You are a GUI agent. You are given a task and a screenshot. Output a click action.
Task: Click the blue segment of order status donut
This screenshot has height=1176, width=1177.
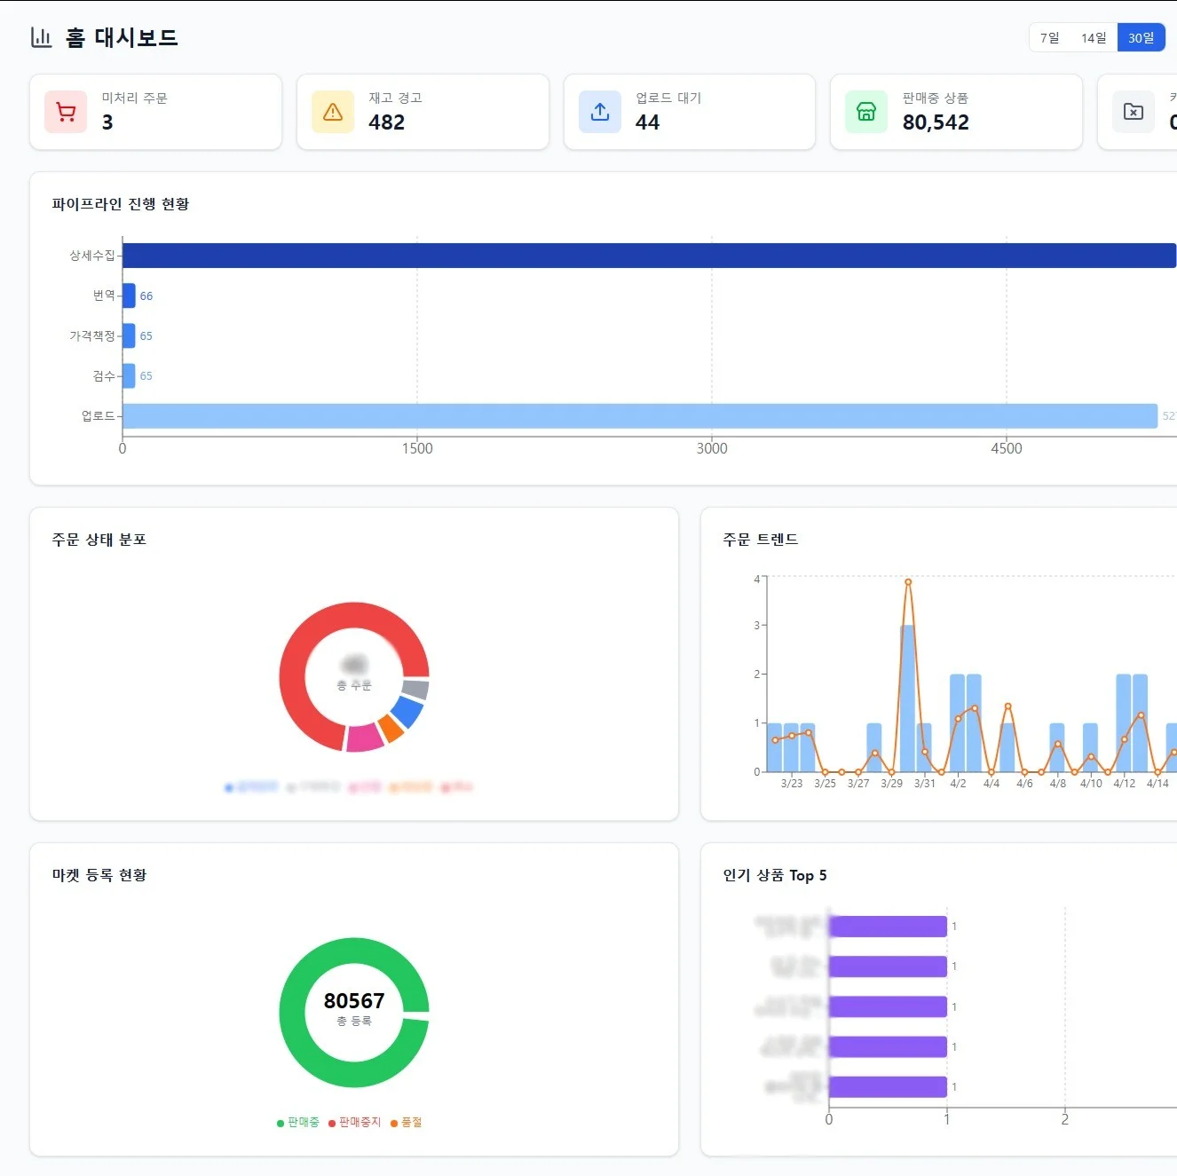coord(407,712)
